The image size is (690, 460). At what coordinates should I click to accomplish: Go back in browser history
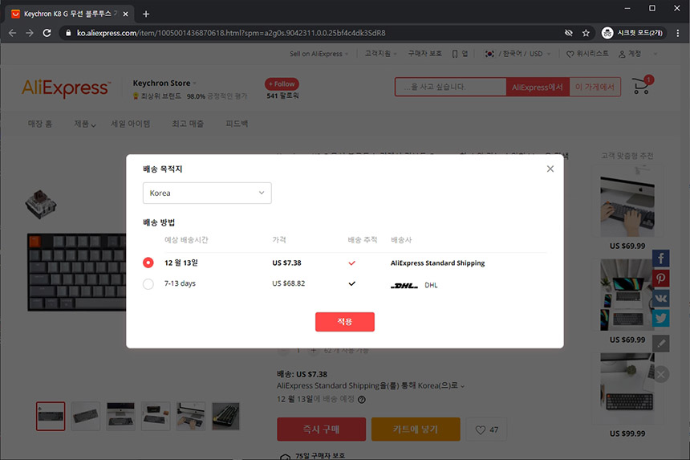point(12,33)
